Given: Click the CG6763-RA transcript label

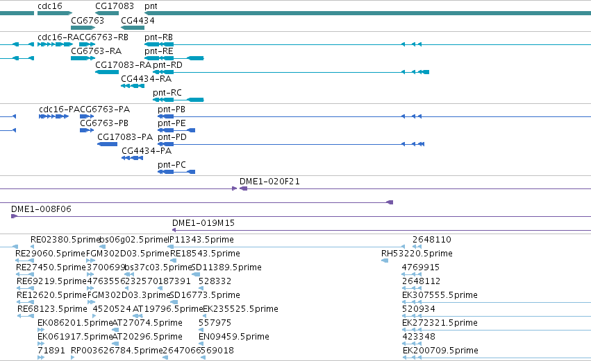Looking at the screenshot, I should click(x=96, y=51).
